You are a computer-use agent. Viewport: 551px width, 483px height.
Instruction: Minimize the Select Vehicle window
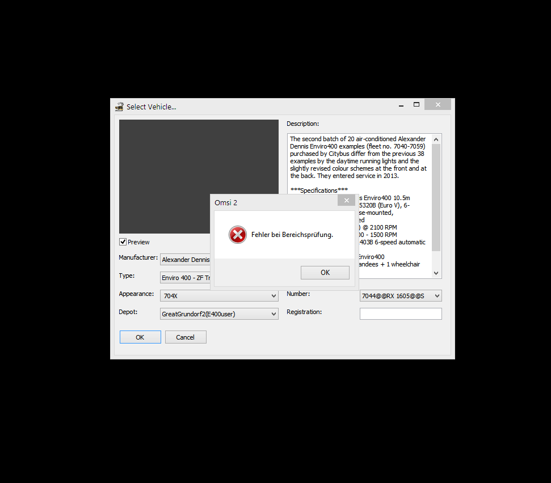tap(401, 105)
